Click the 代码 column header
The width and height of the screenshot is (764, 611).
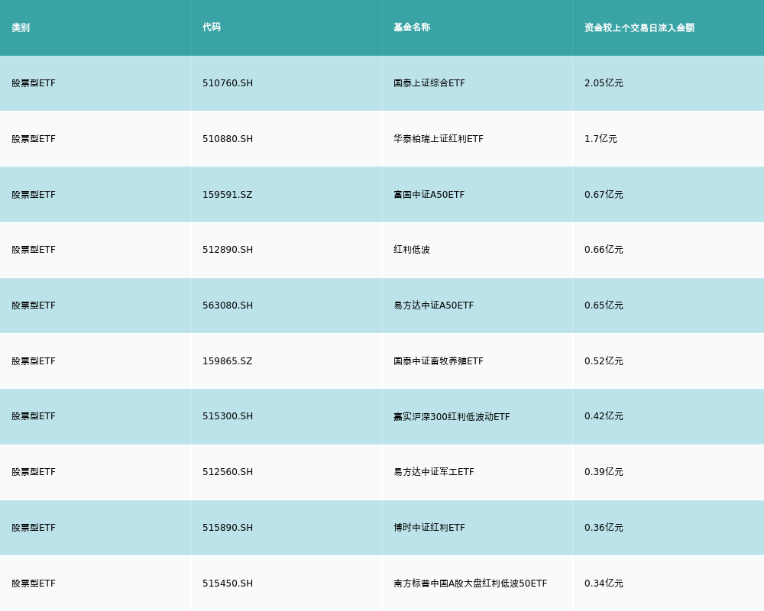[x=212, y=27]
